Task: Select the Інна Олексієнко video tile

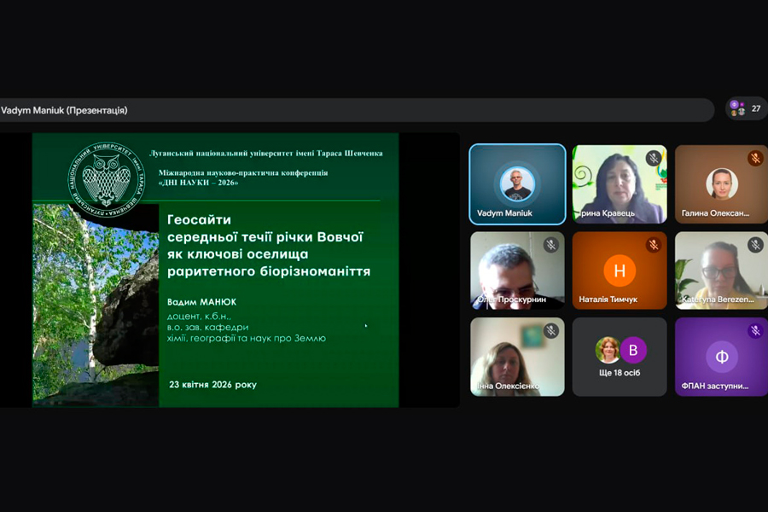Action: coord(517,357)
